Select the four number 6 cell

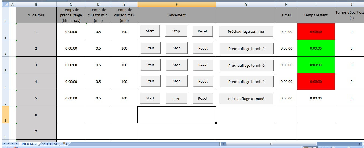36,115
